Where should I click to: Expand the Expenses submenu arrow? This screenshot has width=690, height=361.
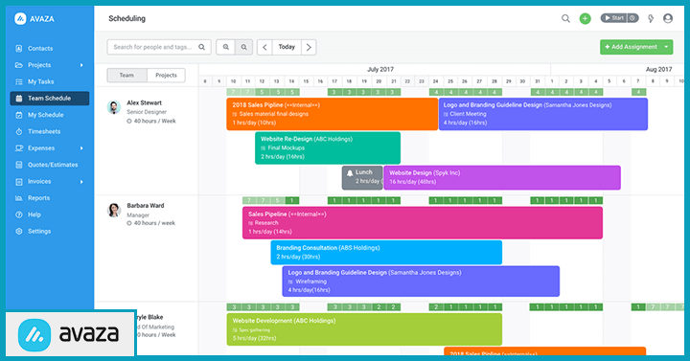[81, 148]
